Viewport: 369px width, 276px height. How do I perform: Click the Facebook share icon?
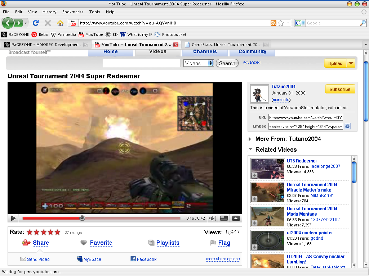coord(133,259)
